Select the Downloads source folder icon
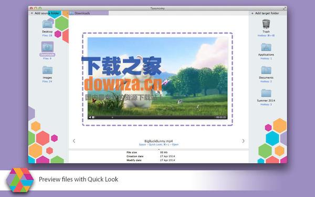 (x=47, y=47)
